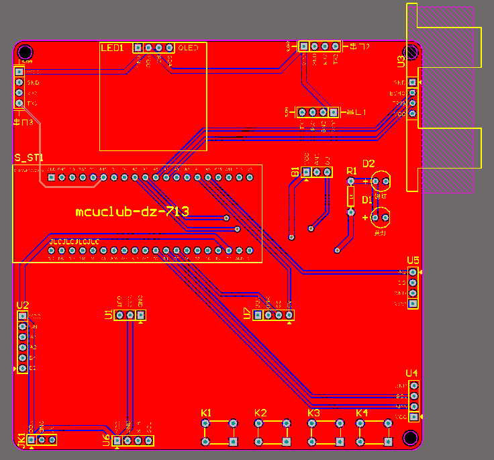Select the U5 designator label
The height and width of the screenshot is (460, 494).
(x=413, y=261)
